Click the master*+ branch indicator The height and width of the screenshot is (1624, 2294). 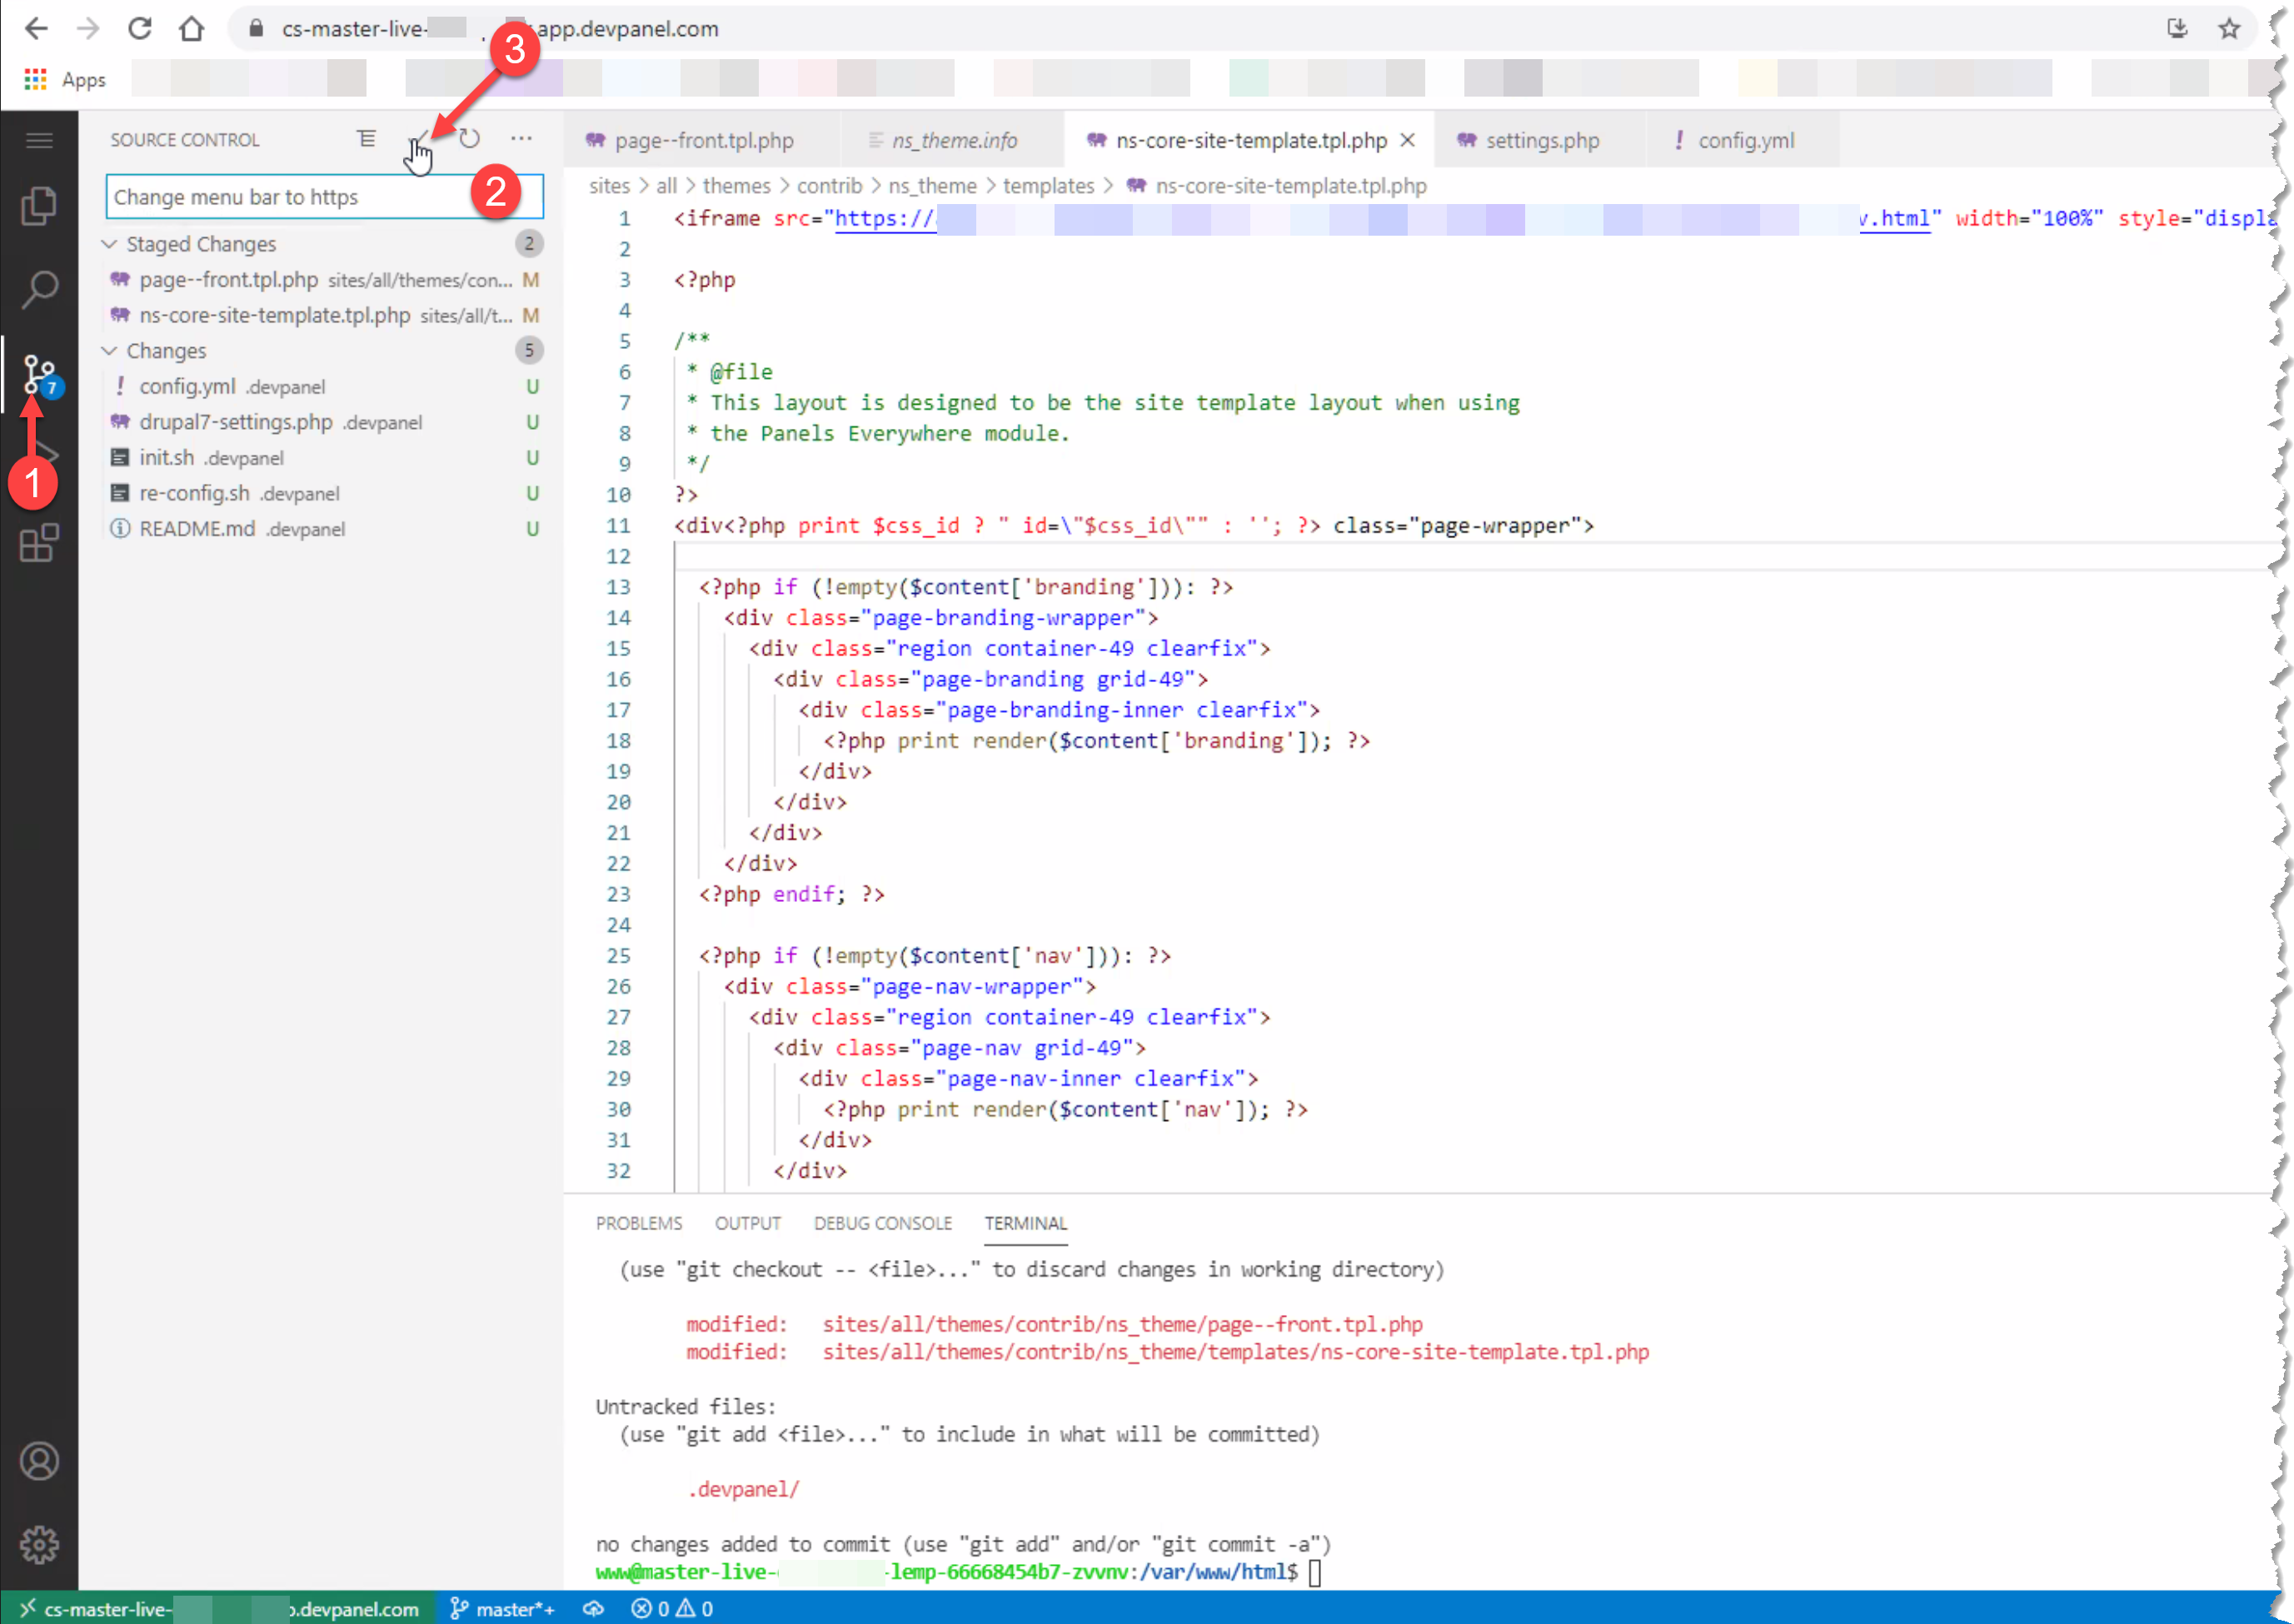tap(503, 1608)
